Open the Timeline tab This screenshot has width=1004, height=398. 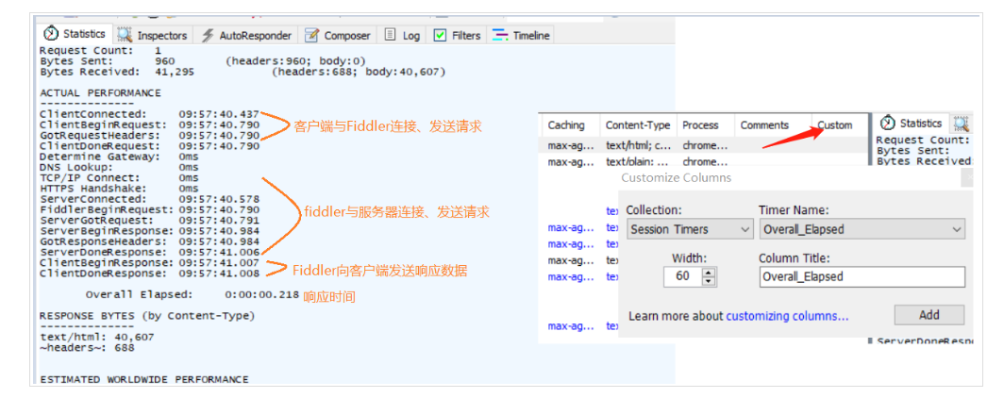click(x=521, y=35)
